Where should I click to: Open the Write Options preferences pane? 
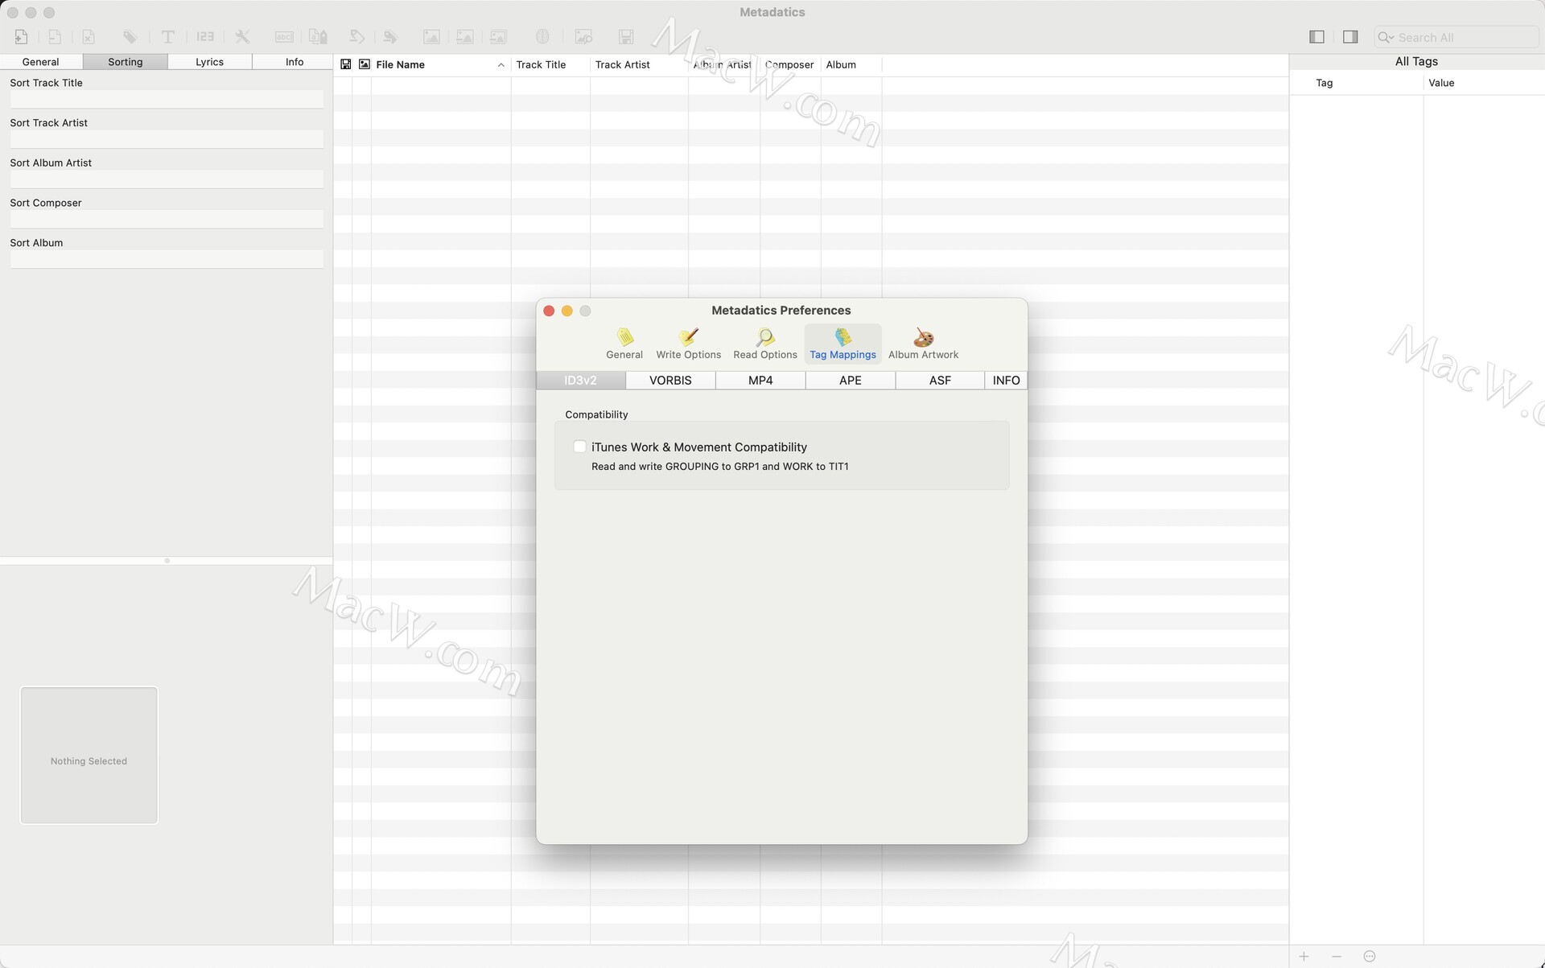tap(688, 344)
